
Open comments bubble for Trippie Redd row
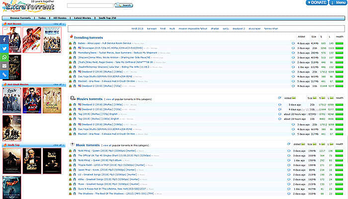tap(289, 165)
